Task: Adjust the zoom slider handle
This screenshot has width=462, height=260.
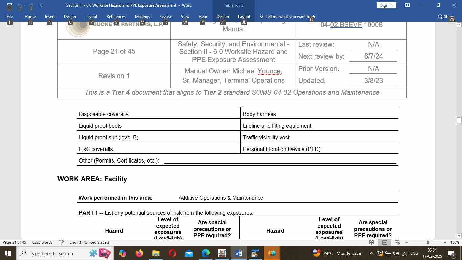Action: [x=428, y=242]
